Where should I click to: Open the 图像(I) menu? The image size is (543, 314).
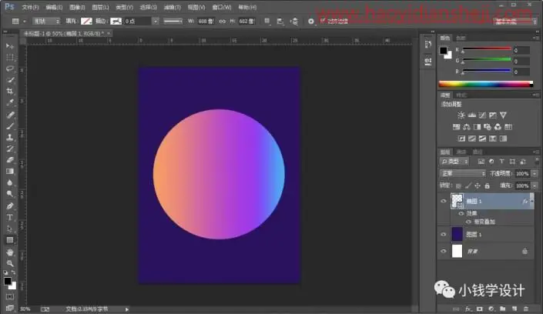pyautogui.click(x=77, y=7)
